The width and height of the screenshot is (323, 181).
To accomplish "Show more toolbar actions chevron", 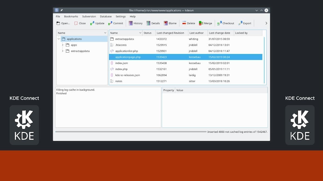I will coord(266,23).
